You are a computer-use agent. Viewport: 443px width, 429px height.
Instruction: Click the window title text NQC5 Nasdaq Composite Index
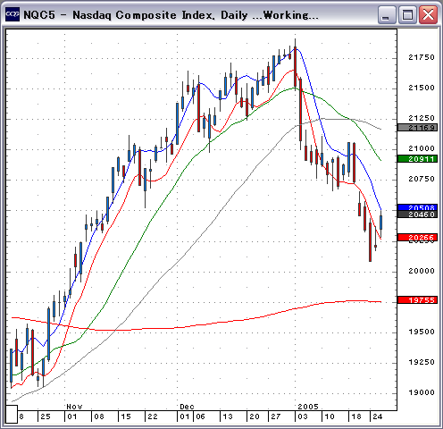(171, 15)
